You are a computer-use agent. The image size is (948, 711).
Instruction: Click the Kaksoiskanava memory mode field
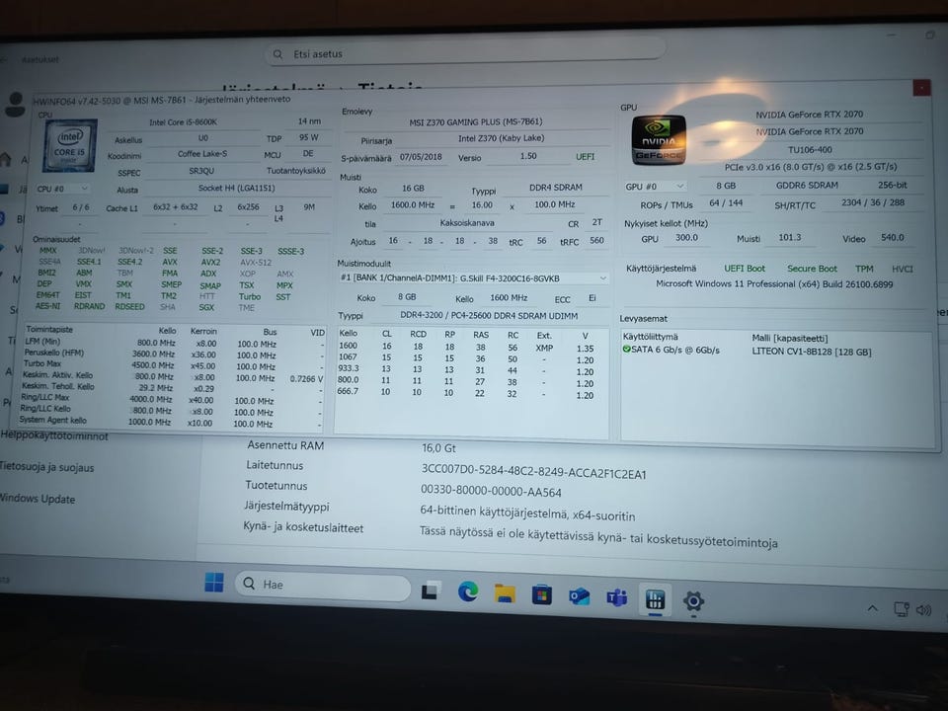pos(467,223)
